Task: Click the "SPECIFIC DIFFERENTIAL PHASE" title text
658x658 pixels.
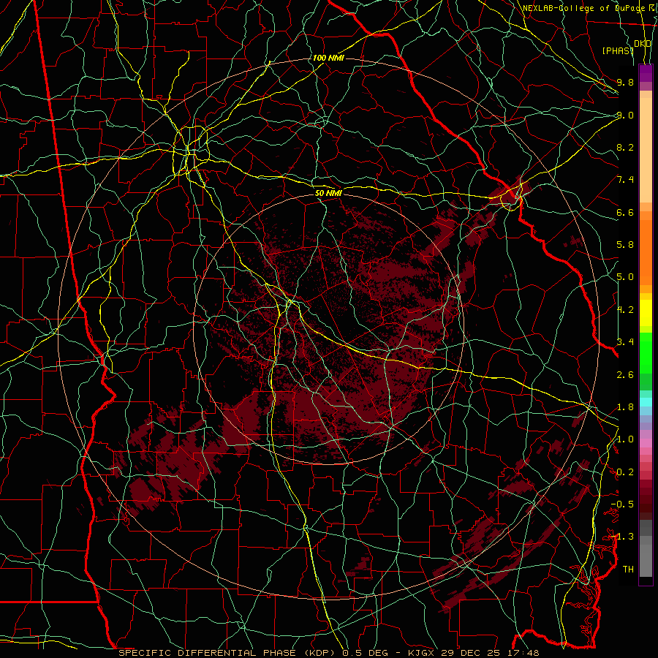Action: coord(208,653)
